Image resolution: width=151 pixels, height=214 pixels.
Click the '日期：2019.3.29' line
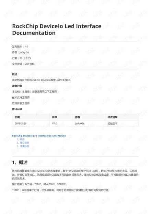click(21, 58)
